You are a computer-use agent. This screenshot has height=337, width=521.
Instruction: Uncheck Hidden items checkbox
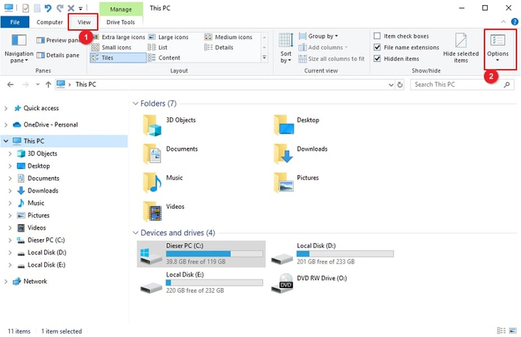tap(377, 58)
